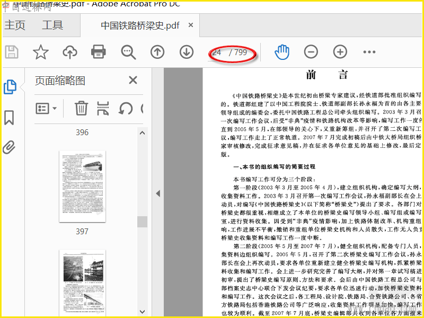
Task: Open more tools with the ellipsis icon
Action: click(369, 51)
